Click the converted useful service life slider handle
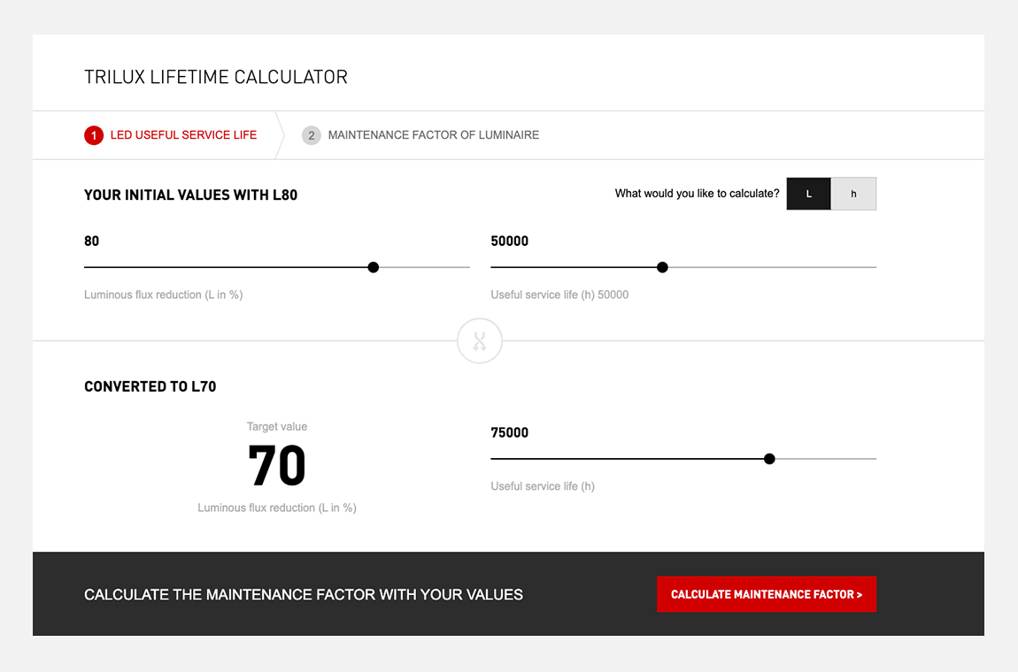1018x672 pixels. coord(769,459)
